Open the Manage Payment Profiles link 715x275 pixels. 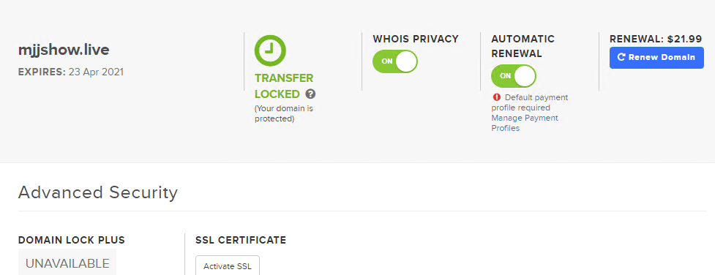pyautogui.click(x=525, y=123)
